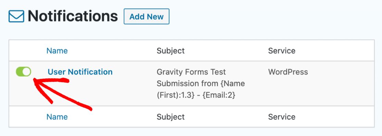Click the Subject label in the footer row
The image size is (382, 136).
[x=170, y=117]
